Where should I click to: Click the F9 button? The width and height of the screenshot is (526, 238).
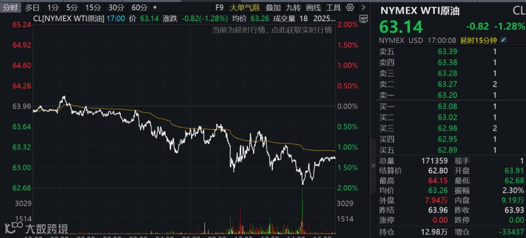click(219, 7)
